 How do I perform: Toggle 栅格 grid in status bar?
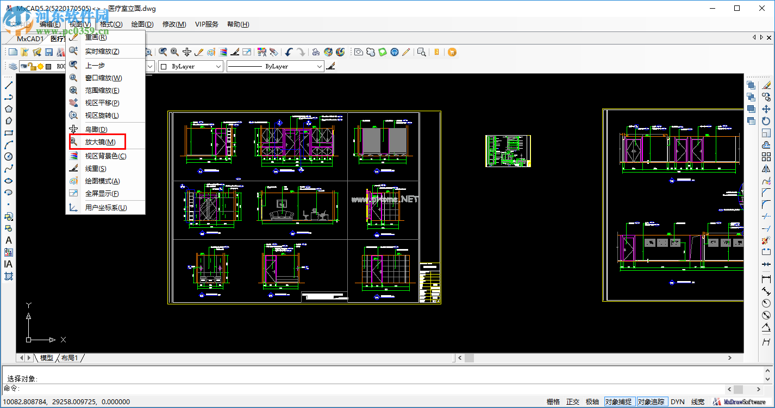point(553,402)
